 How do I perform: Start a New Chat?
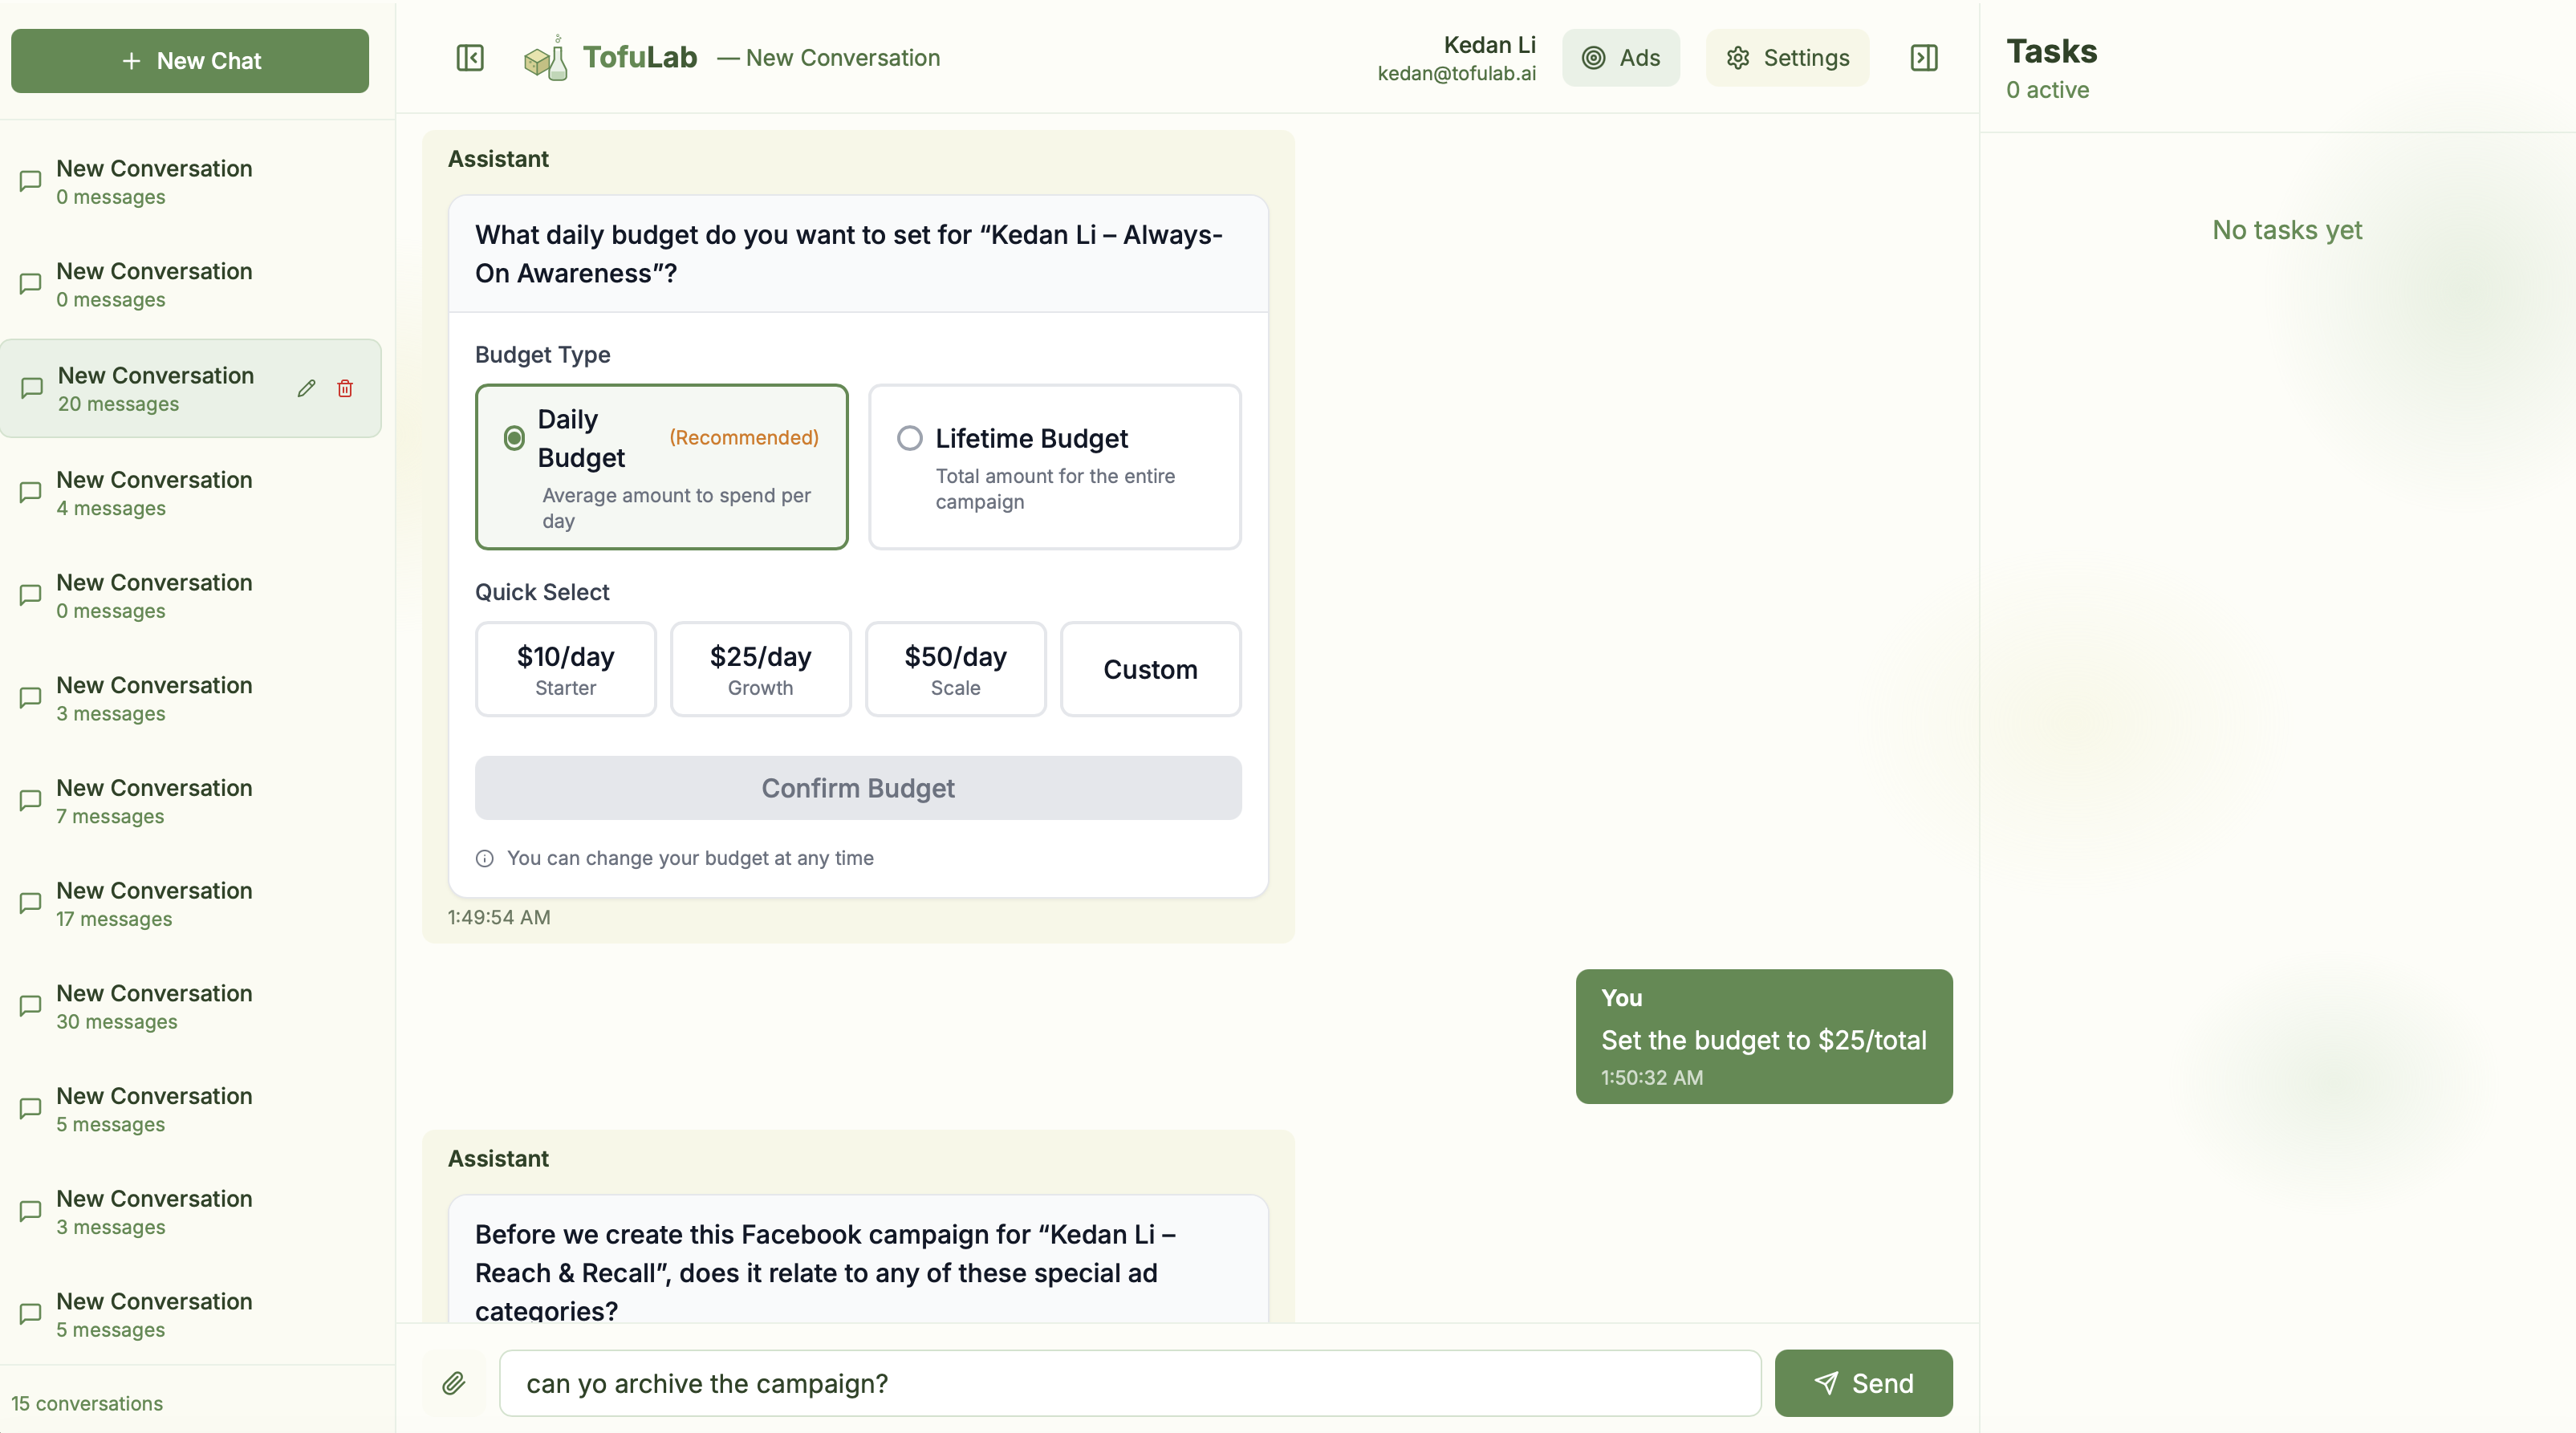tap(189, 61)
